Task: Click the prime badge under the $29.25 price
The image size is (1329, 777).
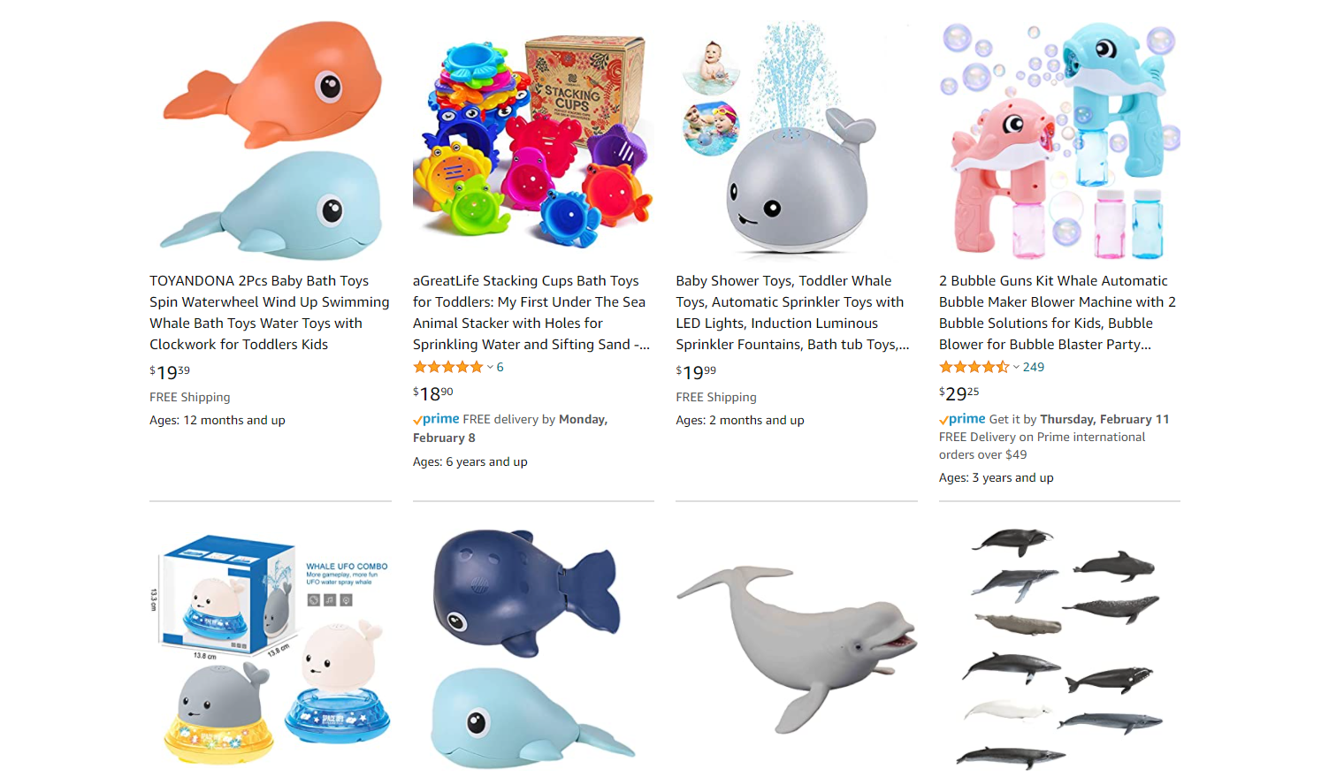Action: (x=962, y=419)
